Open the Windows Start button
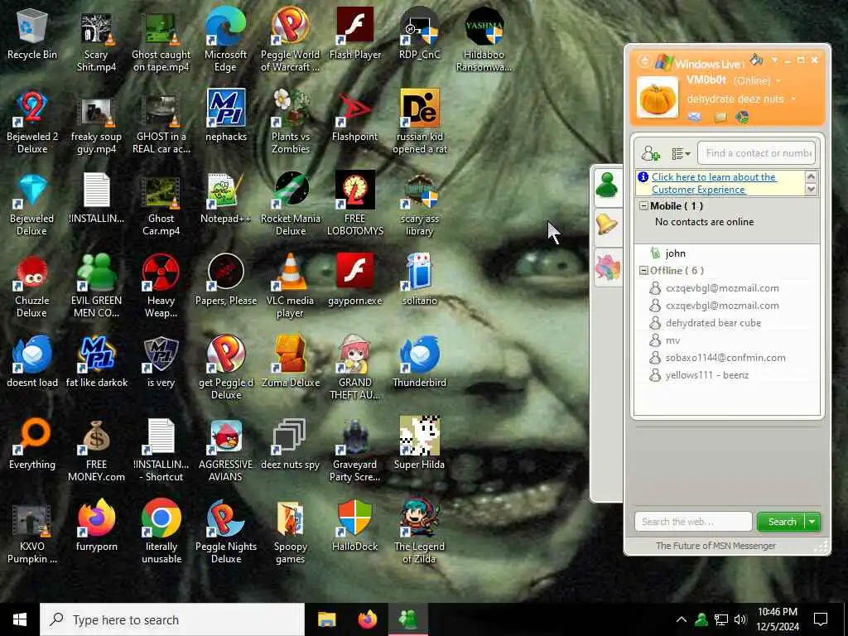Image resolution: width=848 pixels, height=636 pixels. [20, 619]
